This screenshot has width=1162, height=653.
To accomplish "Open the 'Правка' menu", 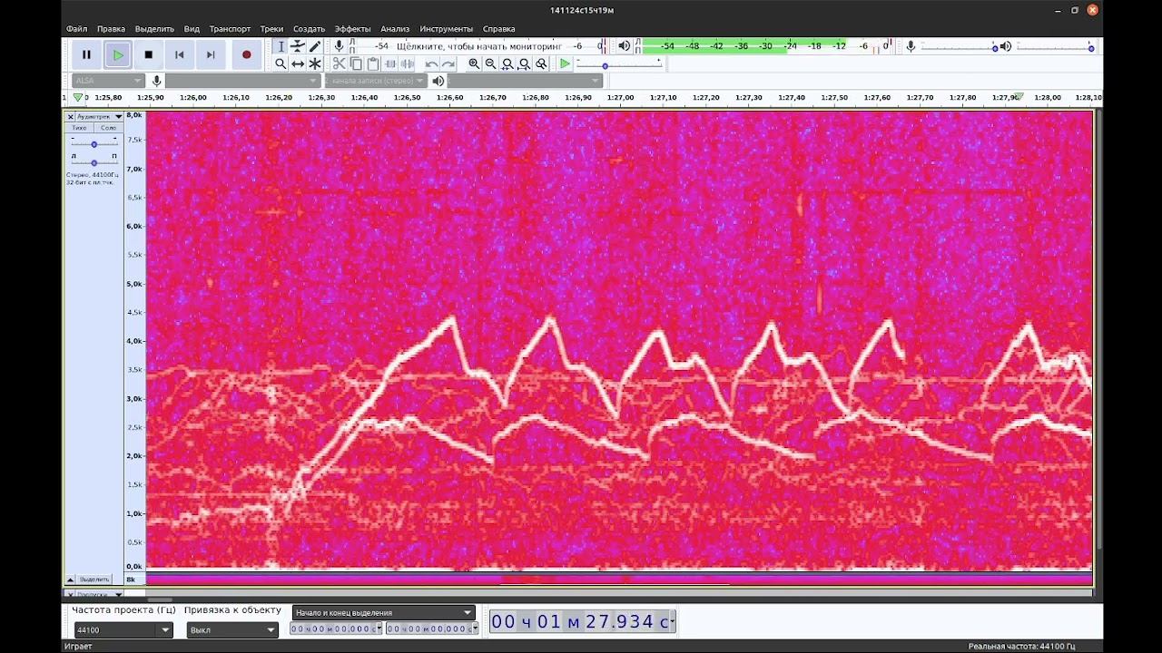I will tap(111, 29).
